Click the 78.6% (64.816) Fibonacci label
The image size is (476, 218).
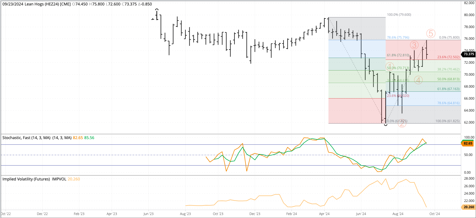(x=448, y=103)
